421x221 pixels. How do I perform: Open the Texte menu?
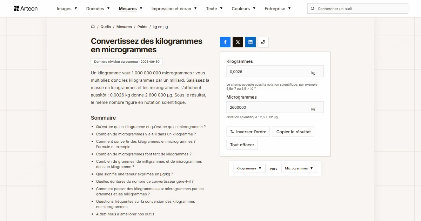click(x=214, y=8)
